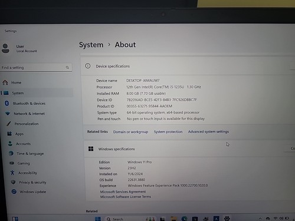Click the Windows Start button on taskbar
Viewport: 295px width, 221px height.
[98, 219]
